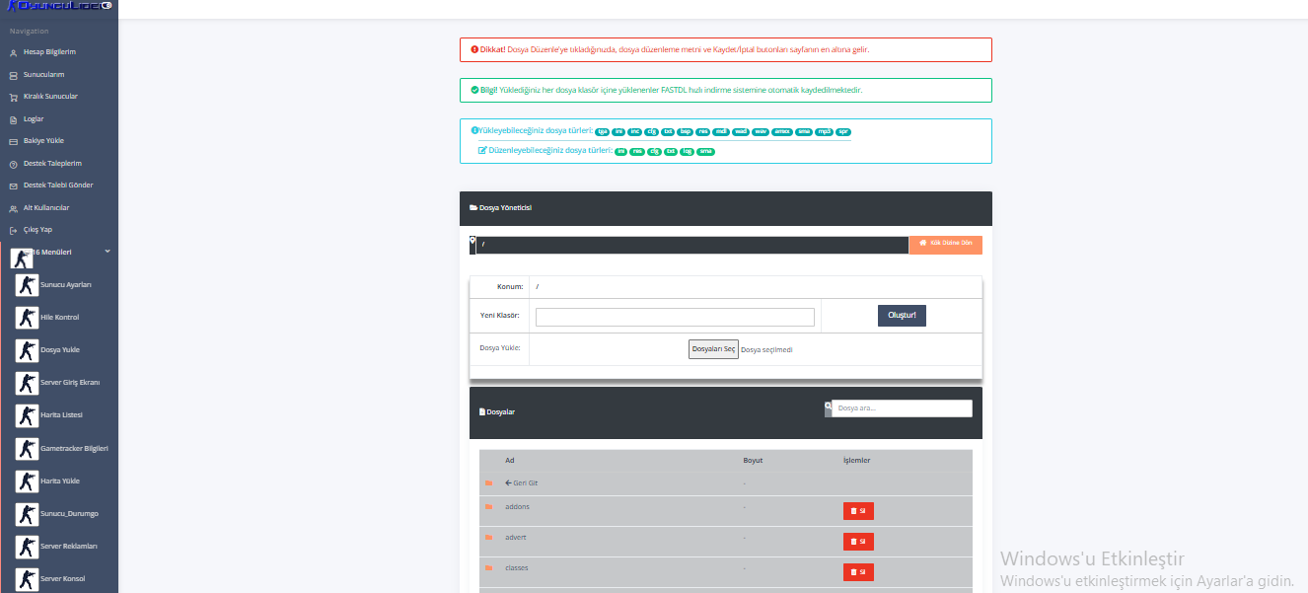Viewport: 1308px width, 593px height.
Task: Delete the addons folder with Sil
Action: click(858, 511)
